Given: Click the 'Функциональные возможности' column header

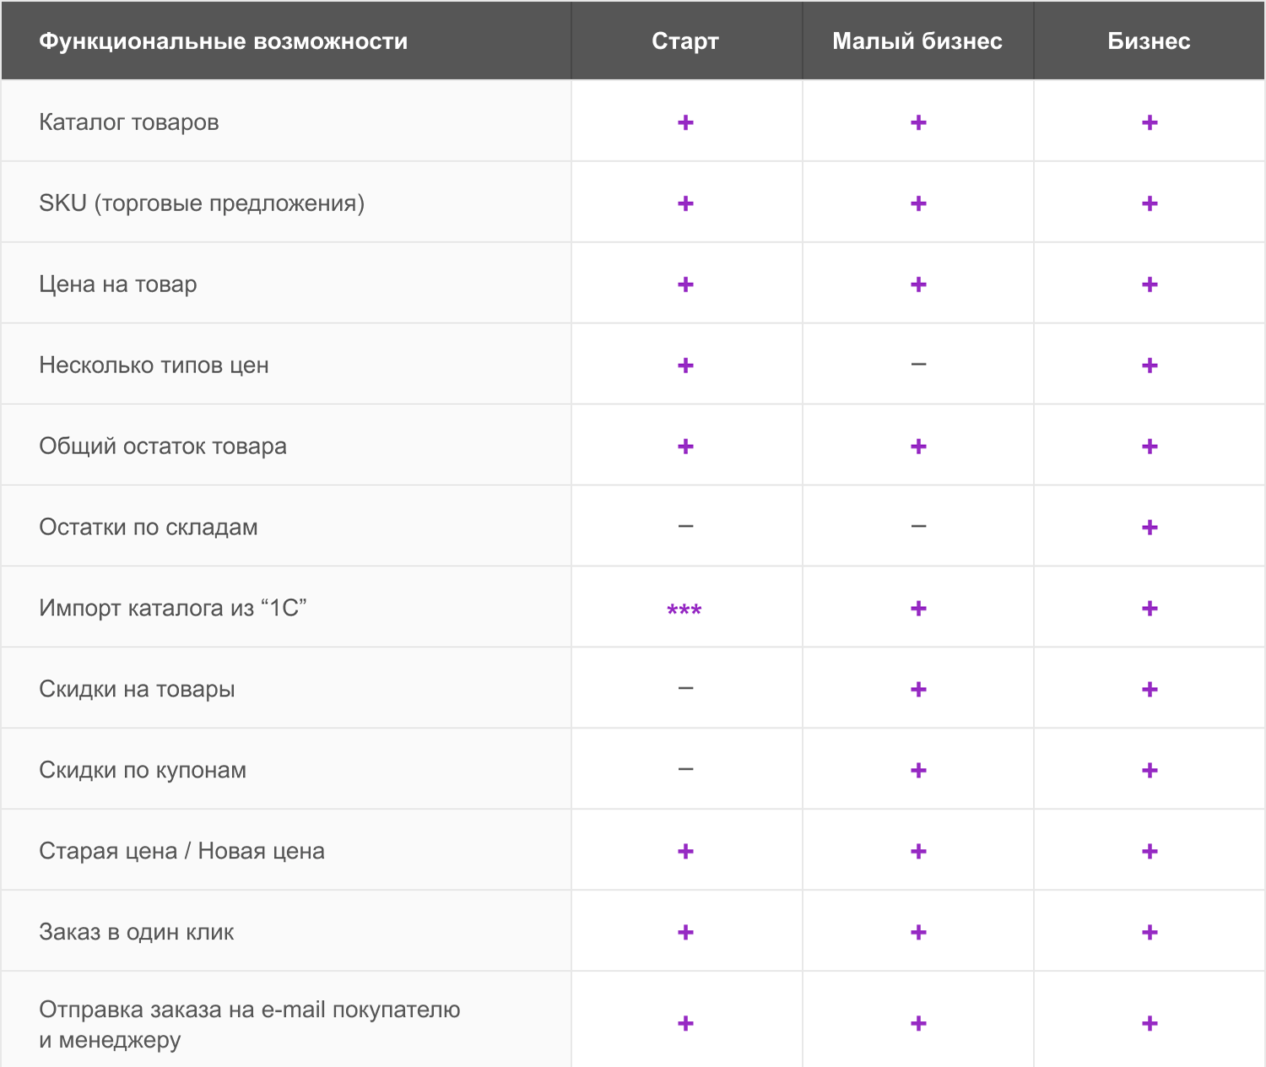Looking at the screenshot, I should (224, 41).
